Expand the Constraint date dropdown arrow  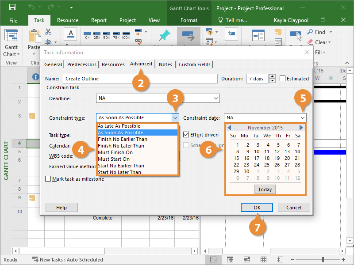pyautogui.click(x=302, y=117)
